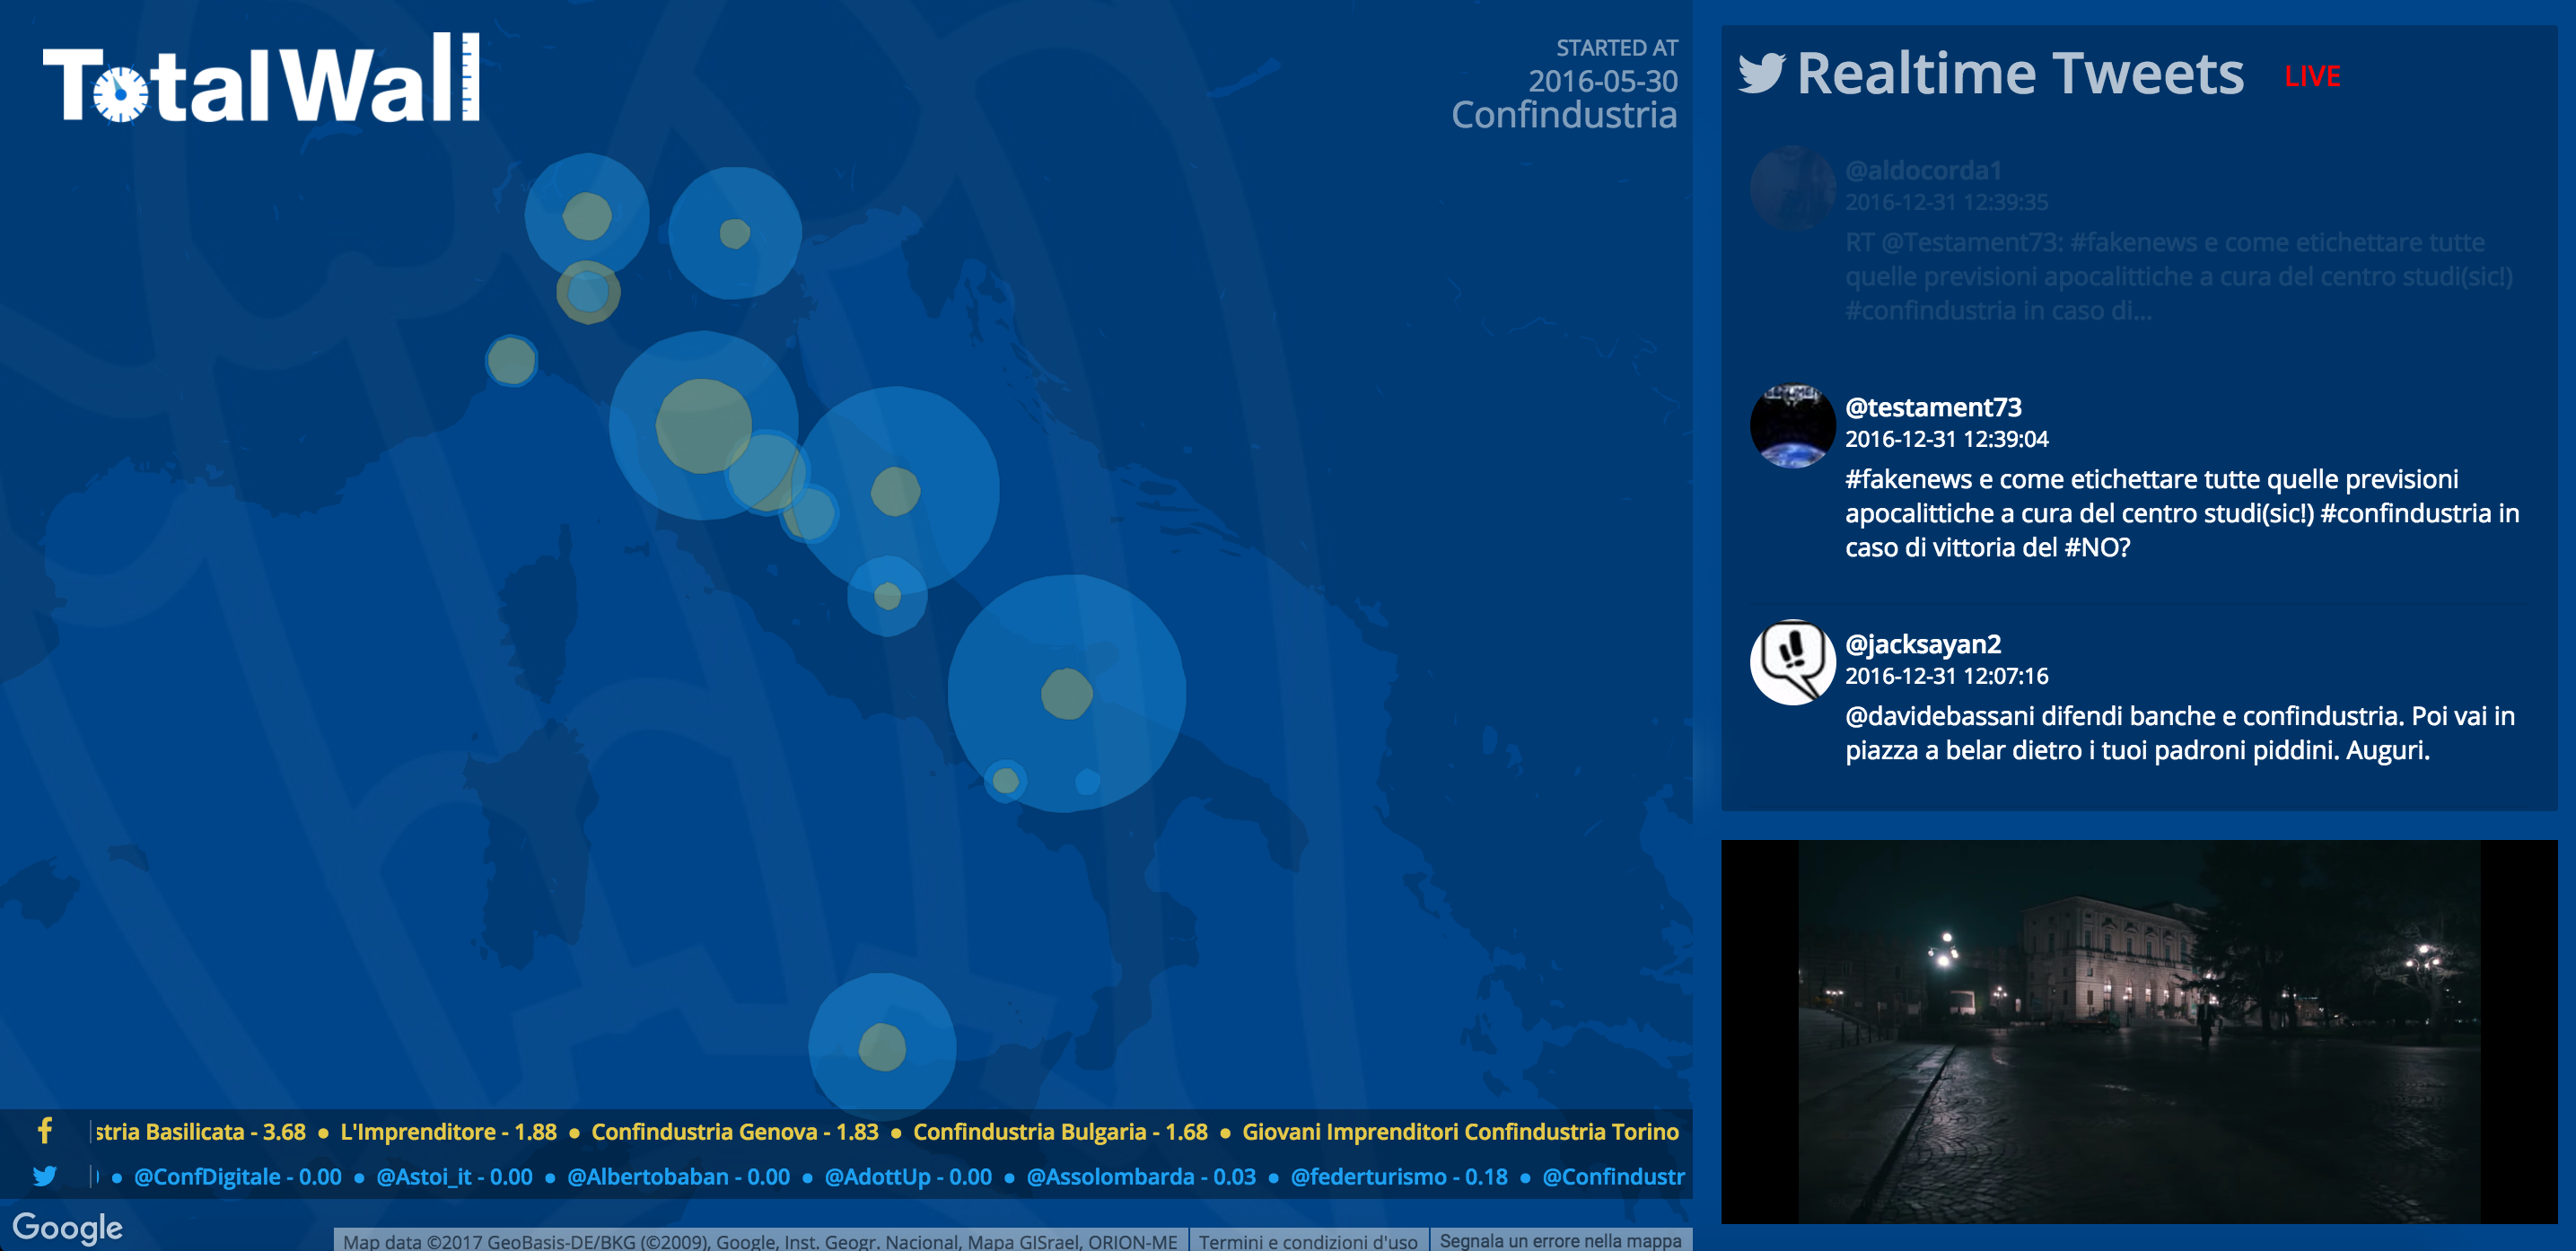This screenshot has width=2576, height=1251.
Task: Click the night street video thumbnail
Action: pyautogui.click(x=2139, y=1031)
